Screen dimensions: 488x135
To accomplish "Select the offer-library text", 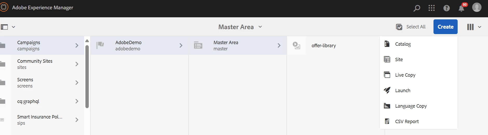I will coord(324,45).
